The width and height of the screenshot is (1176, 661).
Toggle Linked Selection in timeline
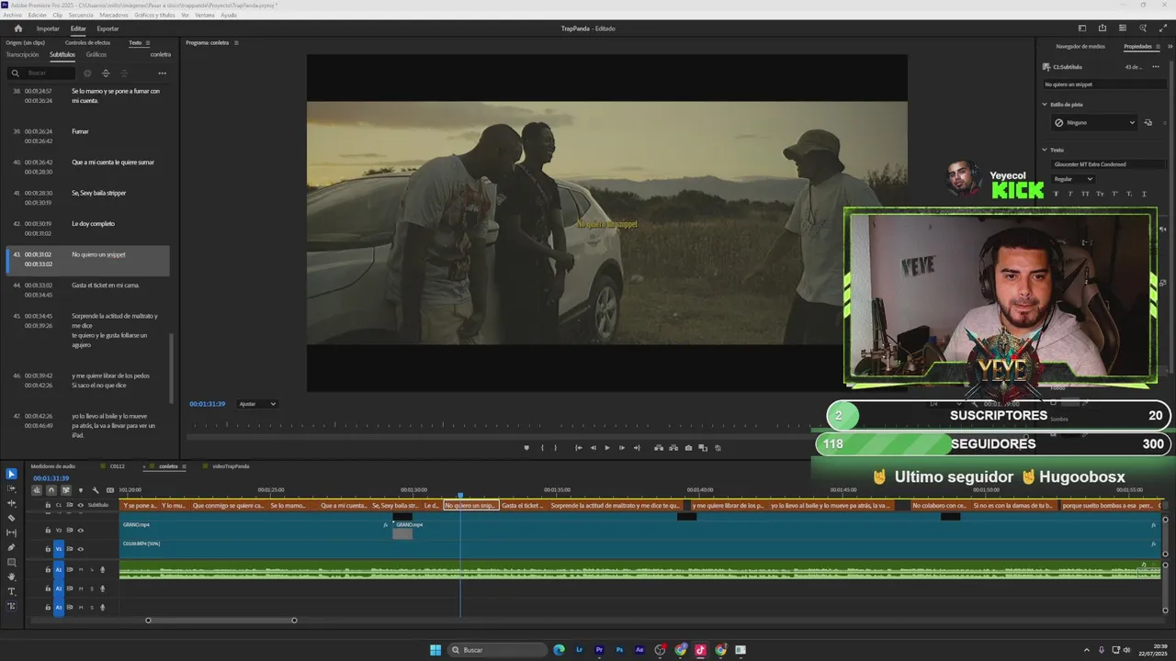click(66, 490)
